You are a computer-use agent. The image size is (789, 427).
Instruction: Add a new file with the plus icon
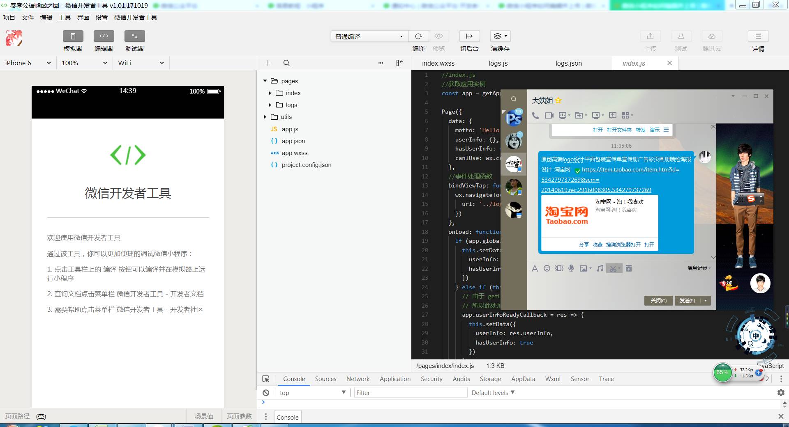[268, 63]
